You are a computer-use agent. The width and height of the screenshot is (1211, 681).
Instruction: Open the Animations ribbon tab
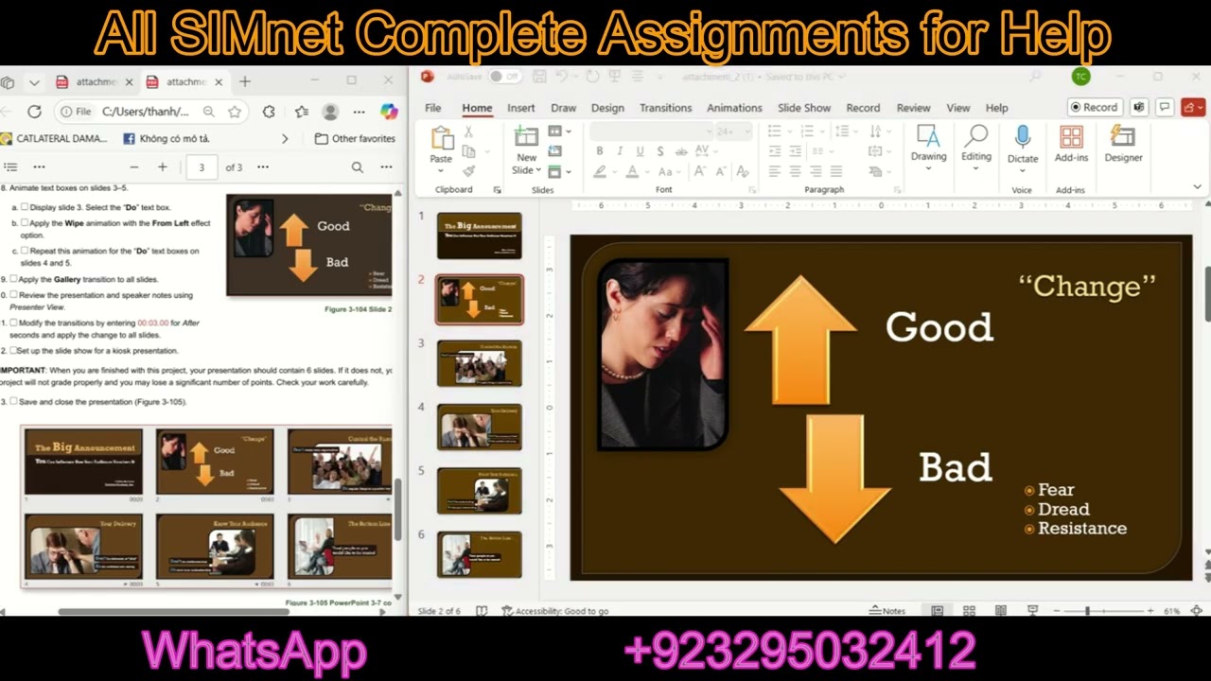coord(734,108)
